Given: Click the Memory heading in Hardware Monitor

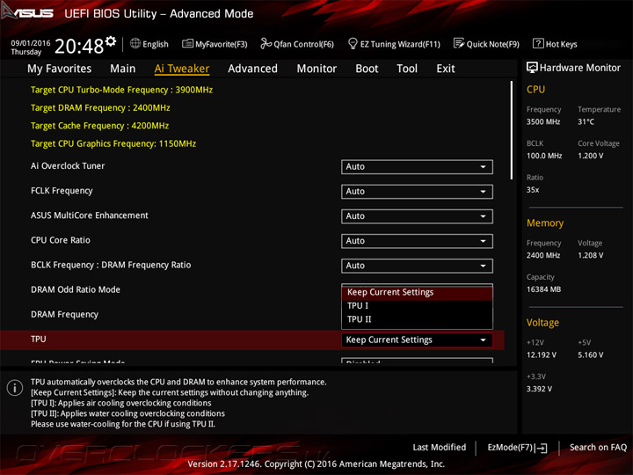Looking at the screenshot, I should (x=545, y=223).
